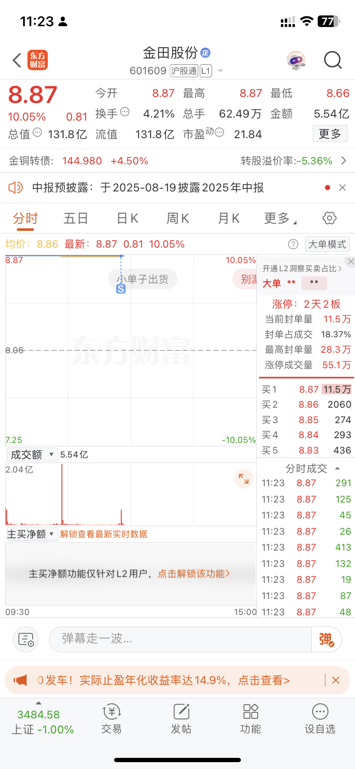Tap the help question mark icon
The width and height of the screenshot is (355, 769).
tap(293, 244)
